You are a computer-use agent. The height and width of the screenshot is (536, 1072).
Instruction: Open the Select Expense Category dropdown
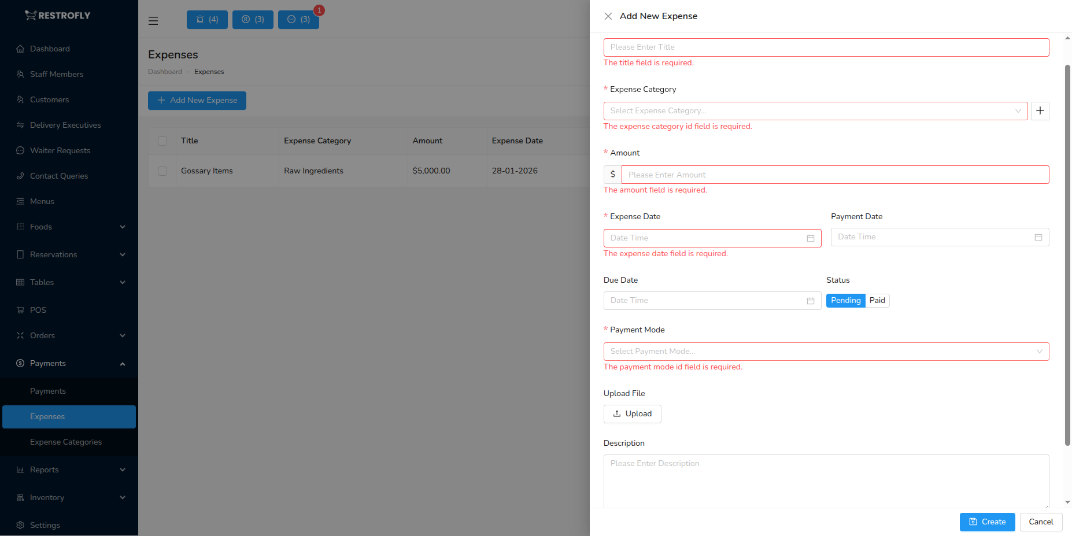coord(815,110)
